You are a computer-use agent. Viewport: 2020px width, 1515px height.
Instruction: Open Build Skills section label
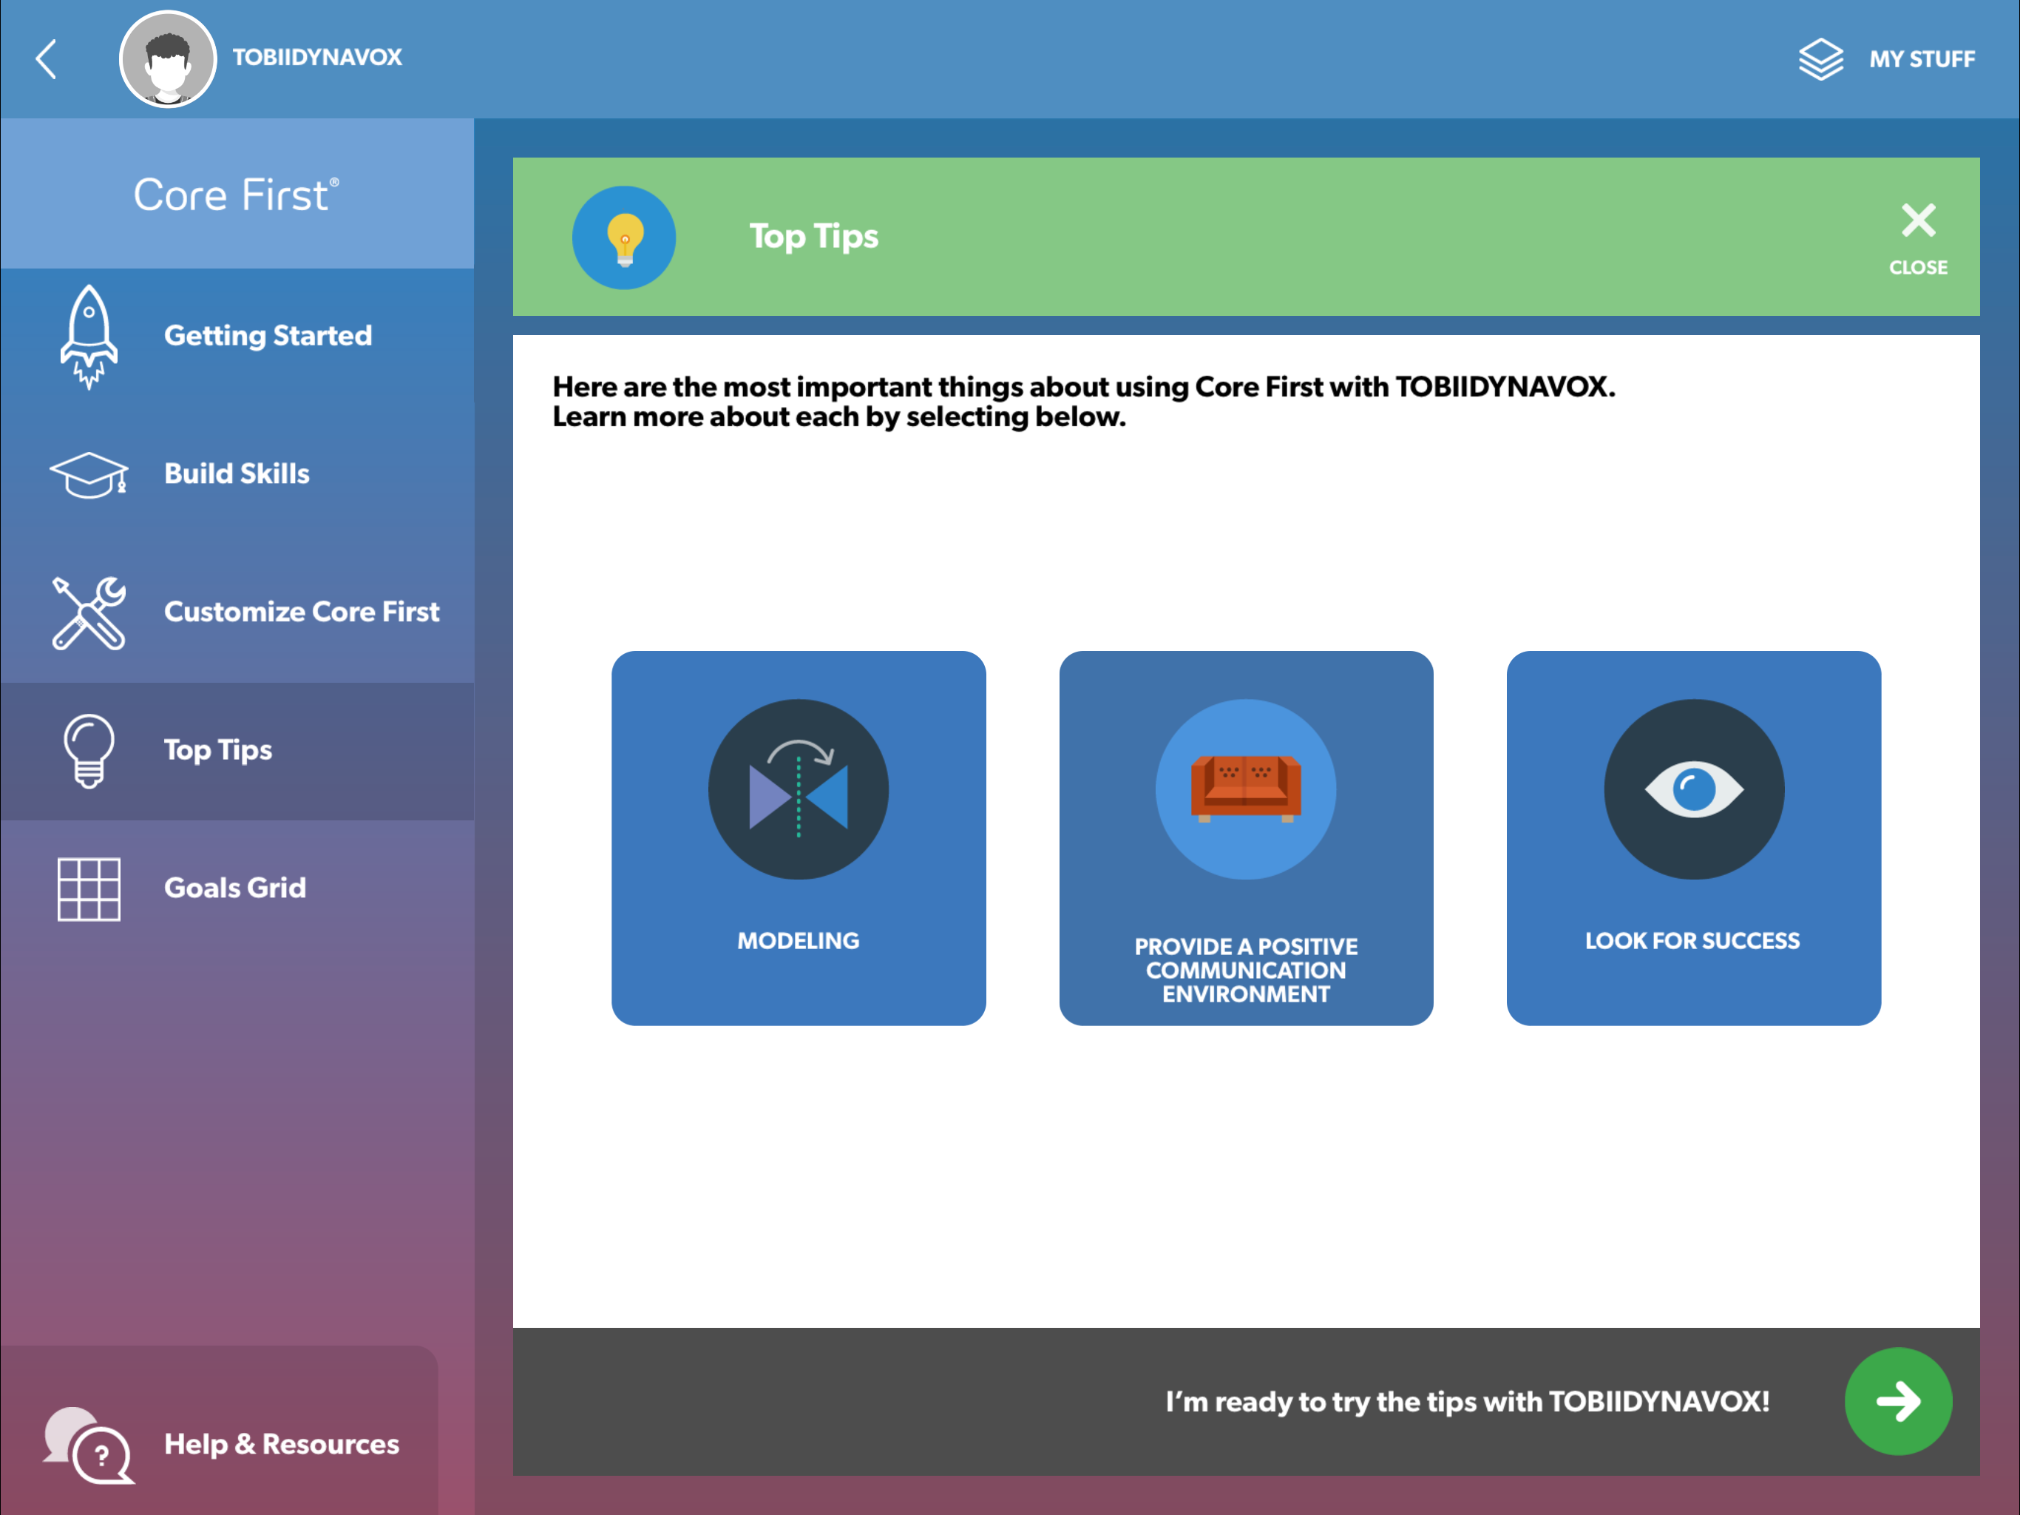(237, 474)
